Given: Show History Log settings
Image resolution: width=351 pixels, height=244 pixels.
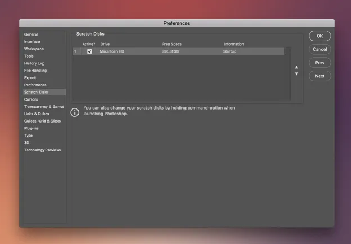Looking at the screenshot, I should click(34, 63).
